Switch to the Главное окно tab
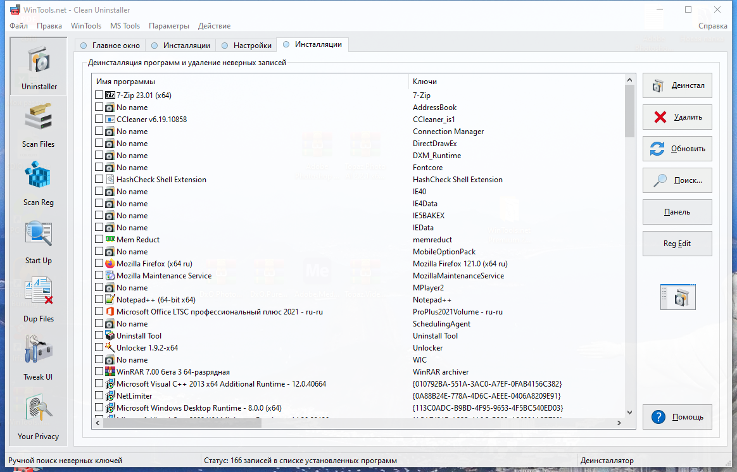The image size is (737, 472). tap(110, 46)
